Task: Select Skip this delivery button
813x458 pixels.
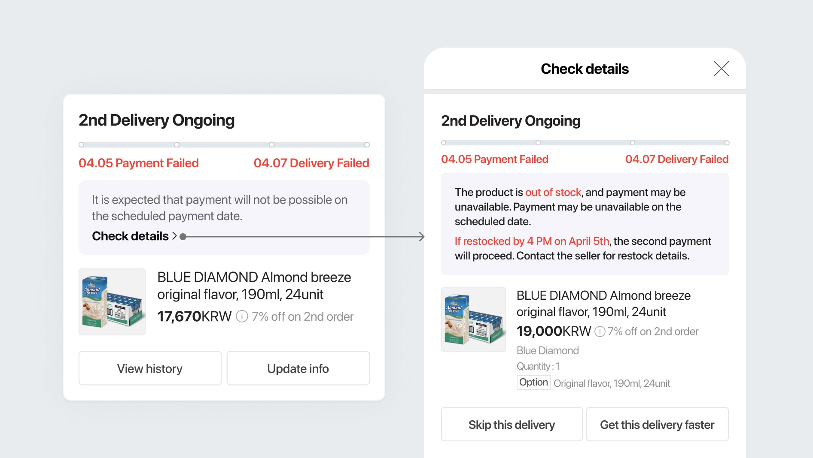Action: coord(512,425)
